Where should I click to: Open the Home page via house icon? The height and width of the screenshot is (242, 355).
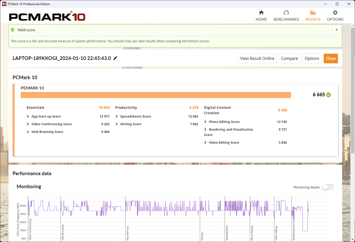point(261,13)
